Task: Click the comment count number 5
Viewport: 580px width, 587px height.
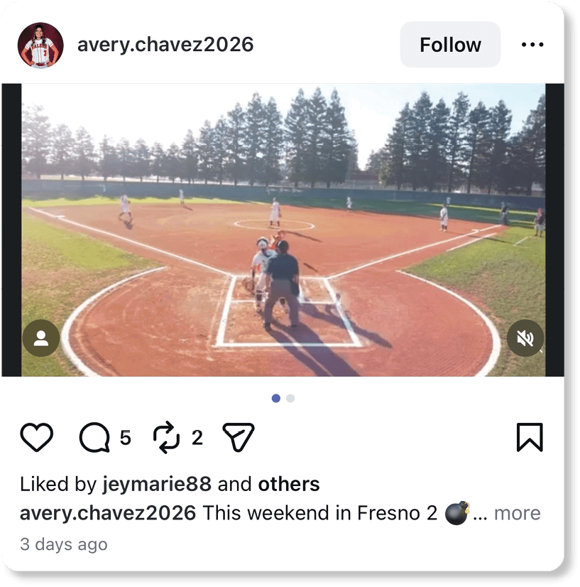Action: point(125,438)
